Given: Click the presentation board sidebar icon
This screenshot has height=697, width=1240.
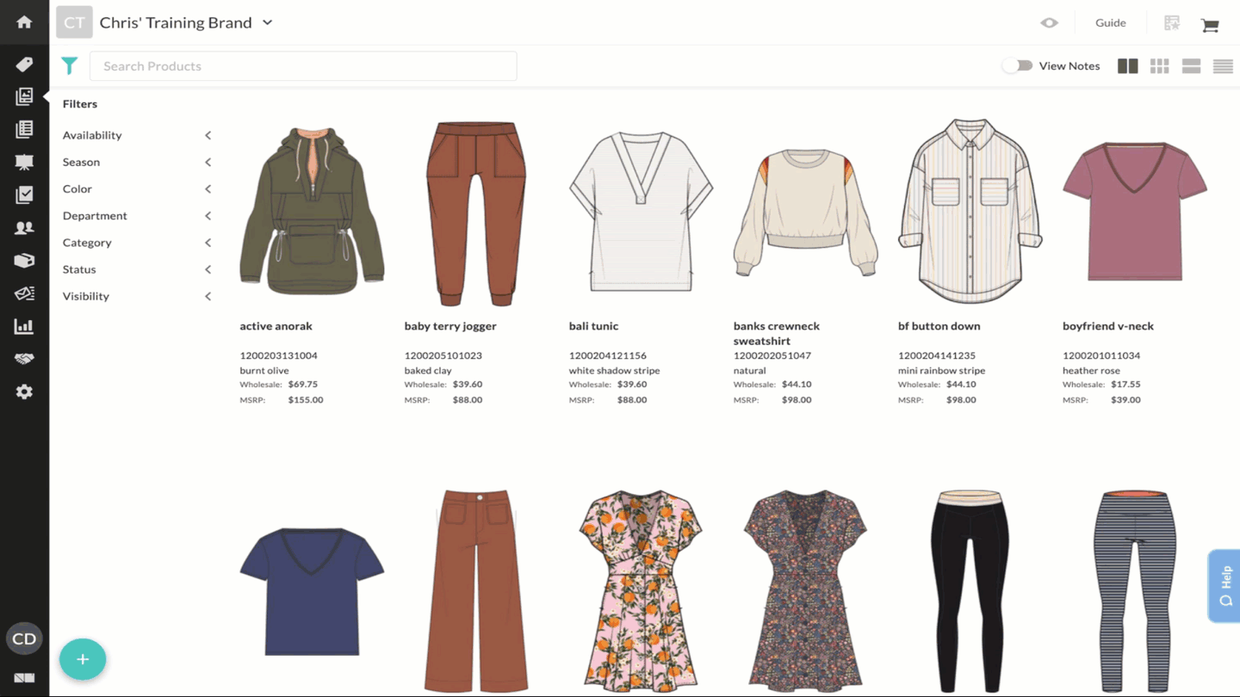Looking at the screenshot, I should point(24,163).
